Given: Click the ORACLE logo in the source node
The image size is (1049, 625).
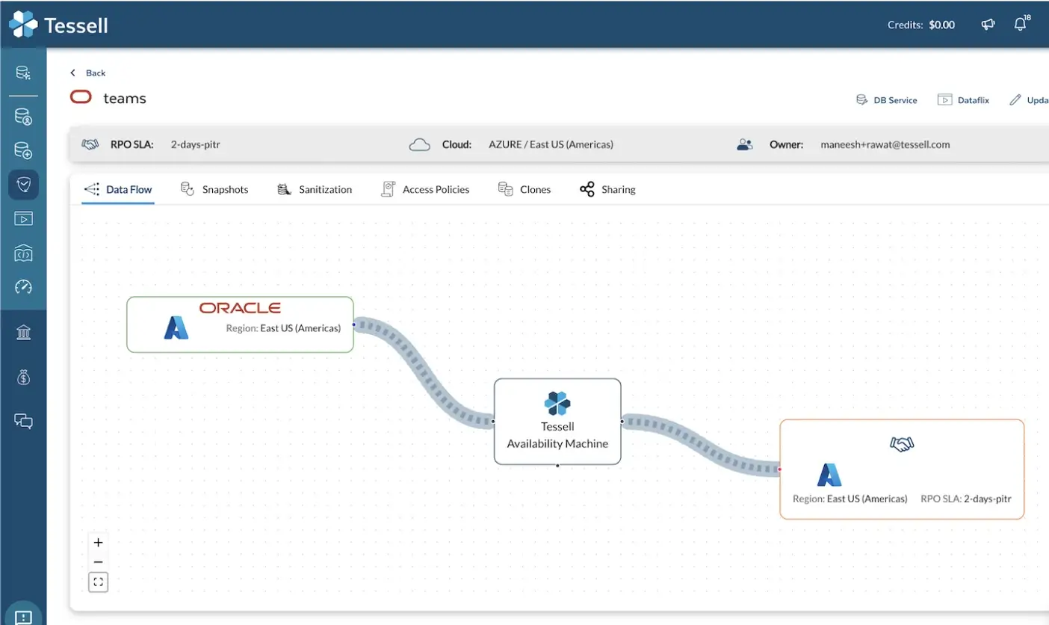Looking at the screenshot, I should coord(240,307).
